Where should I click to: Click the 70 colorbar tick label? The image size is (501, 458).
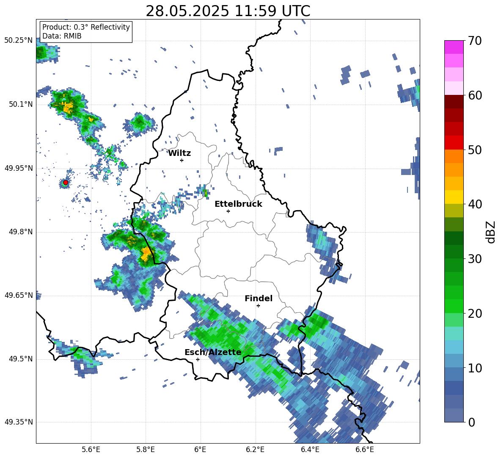point(475,41)
